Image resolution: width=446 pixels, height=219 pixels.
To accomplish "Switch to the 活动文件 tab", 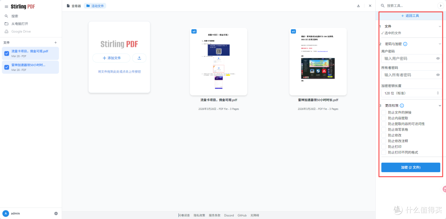I will (95, 6).
